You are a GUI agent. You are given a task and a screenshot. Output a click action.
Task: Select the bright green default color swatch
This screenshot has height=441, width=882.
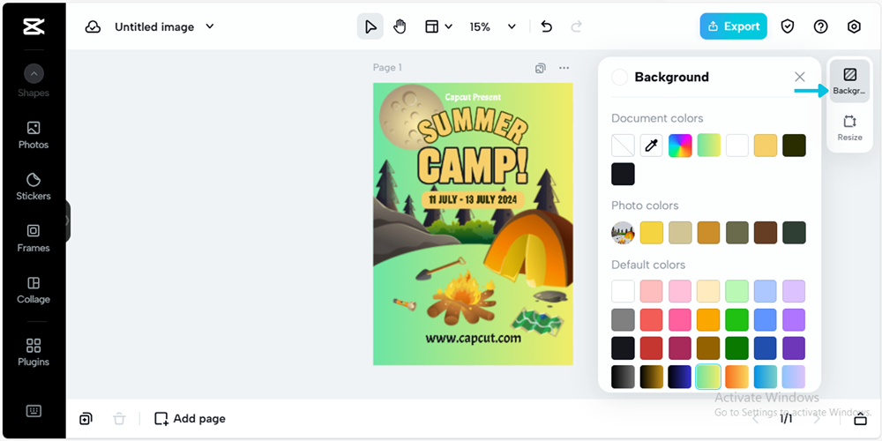tap(736, 319)
